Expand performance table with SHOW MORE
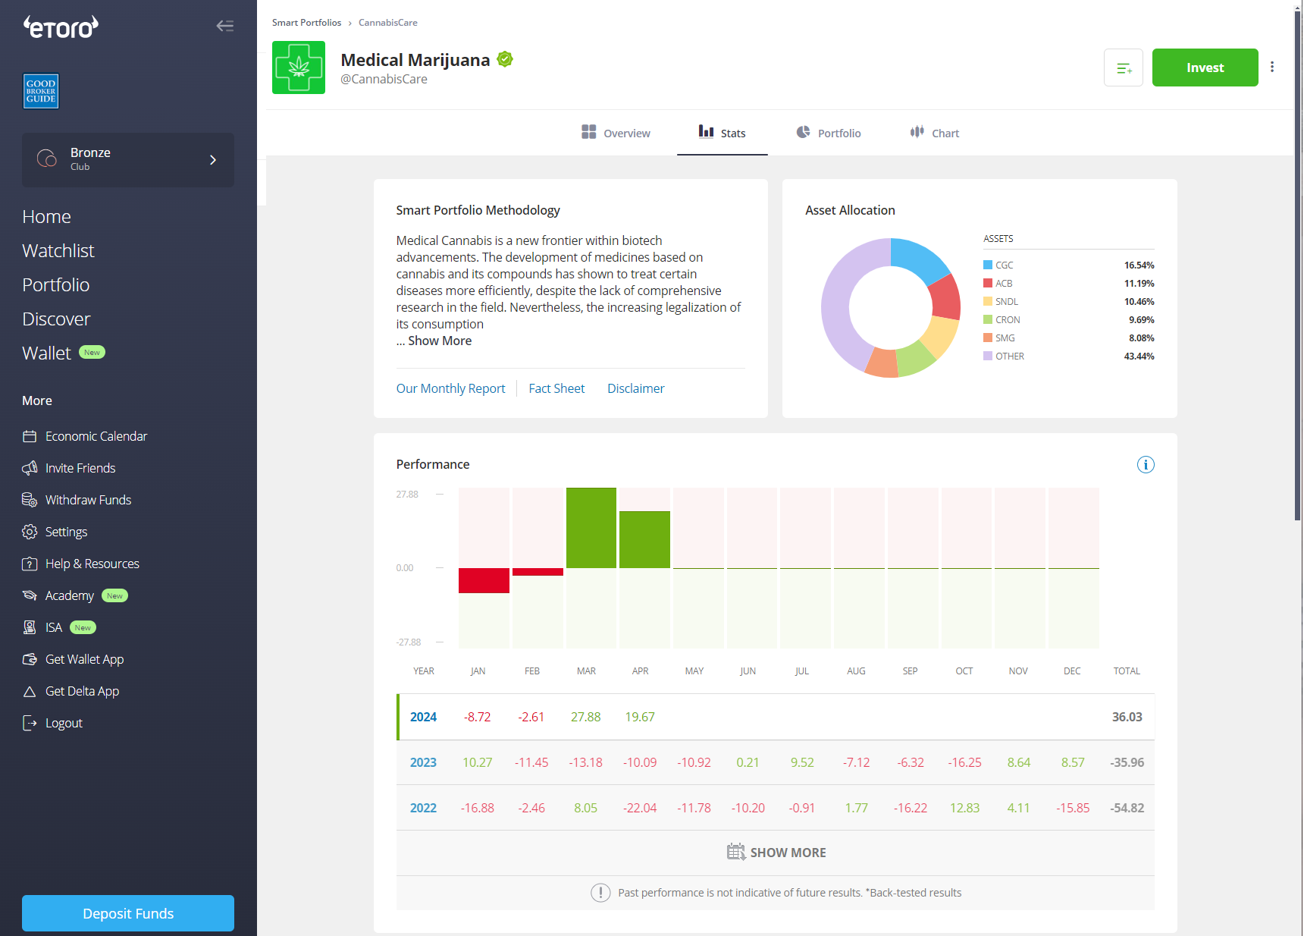This screenshot has width=1304, height=936. [x=776, y=853]
